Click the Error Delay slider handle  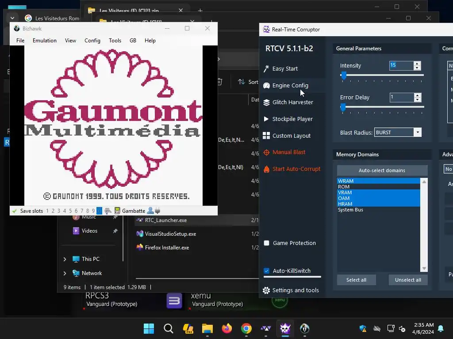coord(343,107)
